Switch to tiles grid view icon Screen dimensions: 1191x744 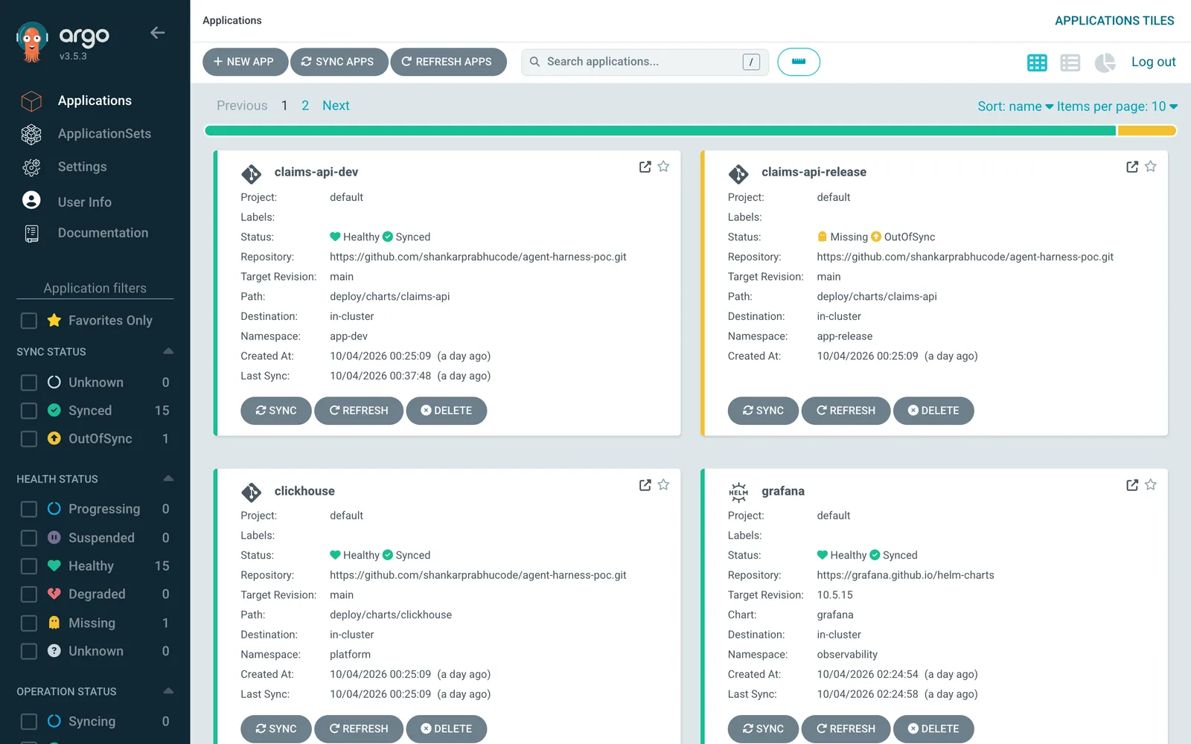coord(1037,62)
